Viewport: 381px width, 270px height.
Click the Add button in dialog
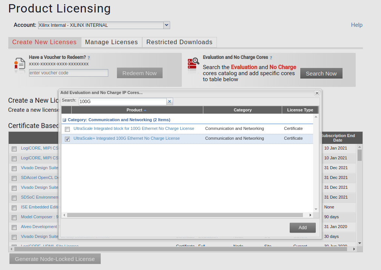(303, 228)
